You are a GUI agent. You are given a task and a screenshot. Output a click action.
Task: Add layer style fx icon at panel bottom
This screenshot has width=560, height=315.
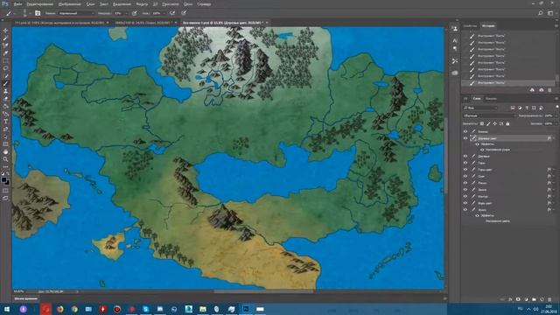[x=510, y=299]
